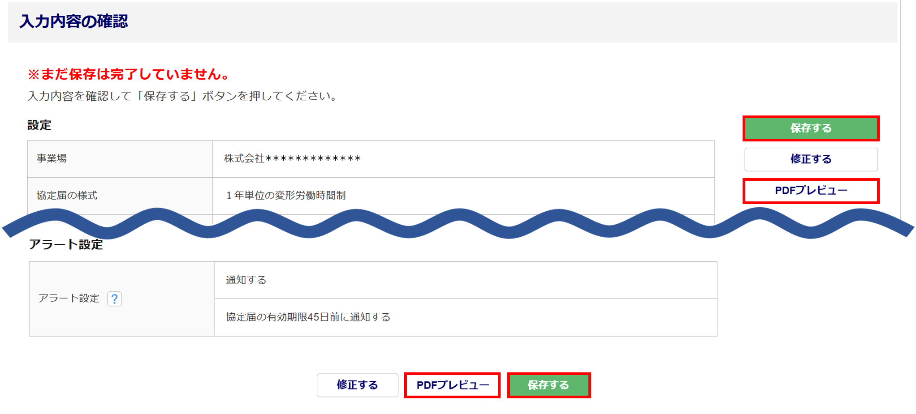Click the red ※まだ保存は完了していません warning
Screen dimensions: 916x414
129,74
